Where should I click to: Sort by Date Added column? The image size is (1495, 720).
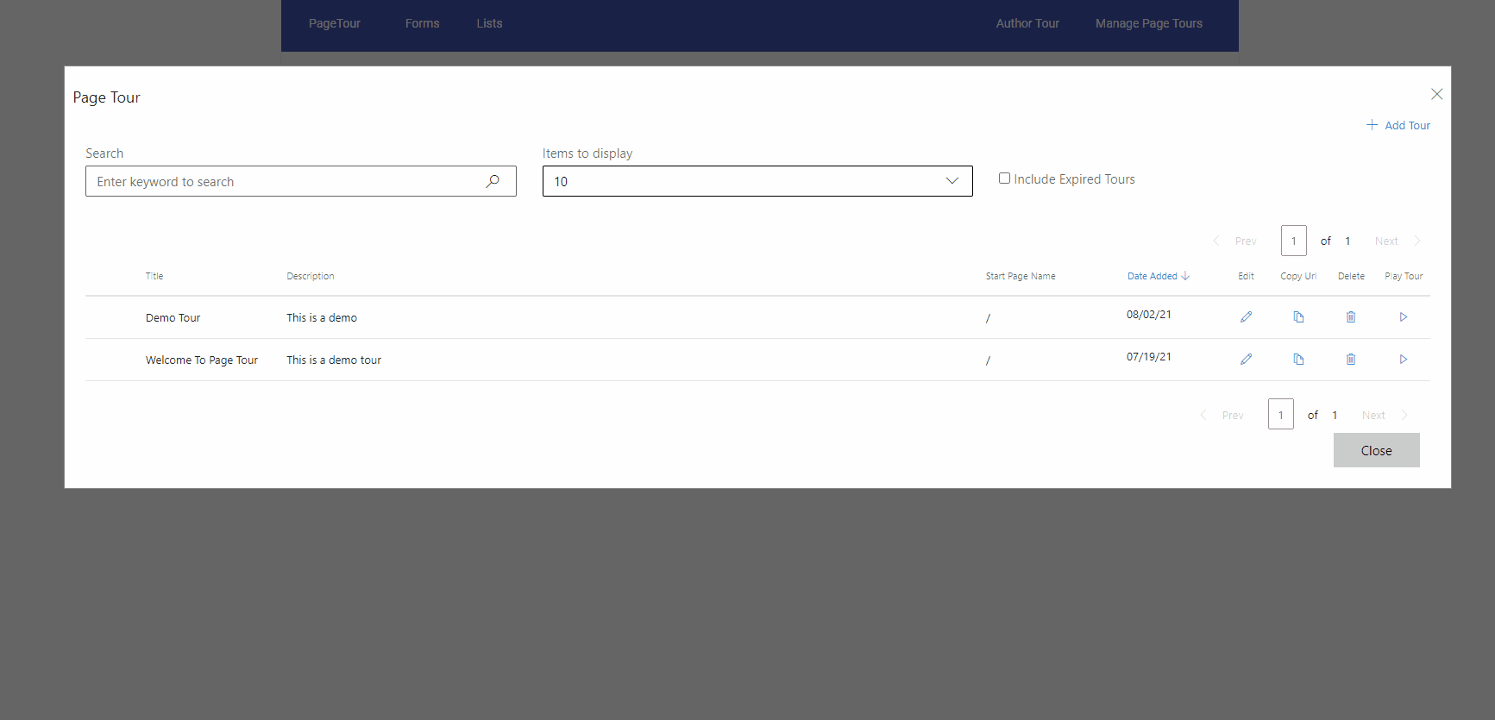(1159, 276)
